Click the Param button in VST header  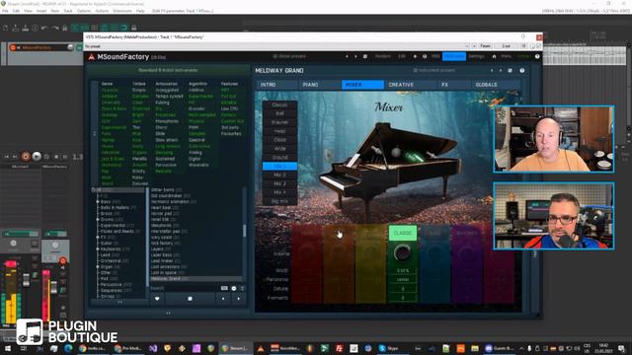(x=485, y=46)
